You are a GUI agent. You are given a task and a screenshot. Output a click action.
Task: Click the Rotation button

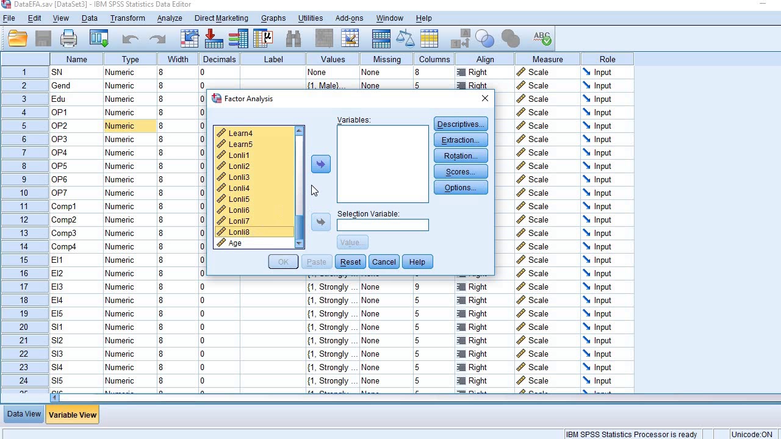[x=461, y=156]
